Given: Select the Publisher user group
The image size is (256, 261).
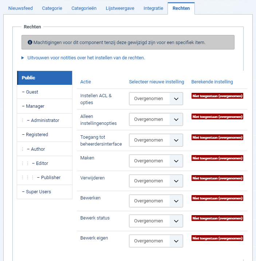Looking at the screenshot, I should click(45, 177).
